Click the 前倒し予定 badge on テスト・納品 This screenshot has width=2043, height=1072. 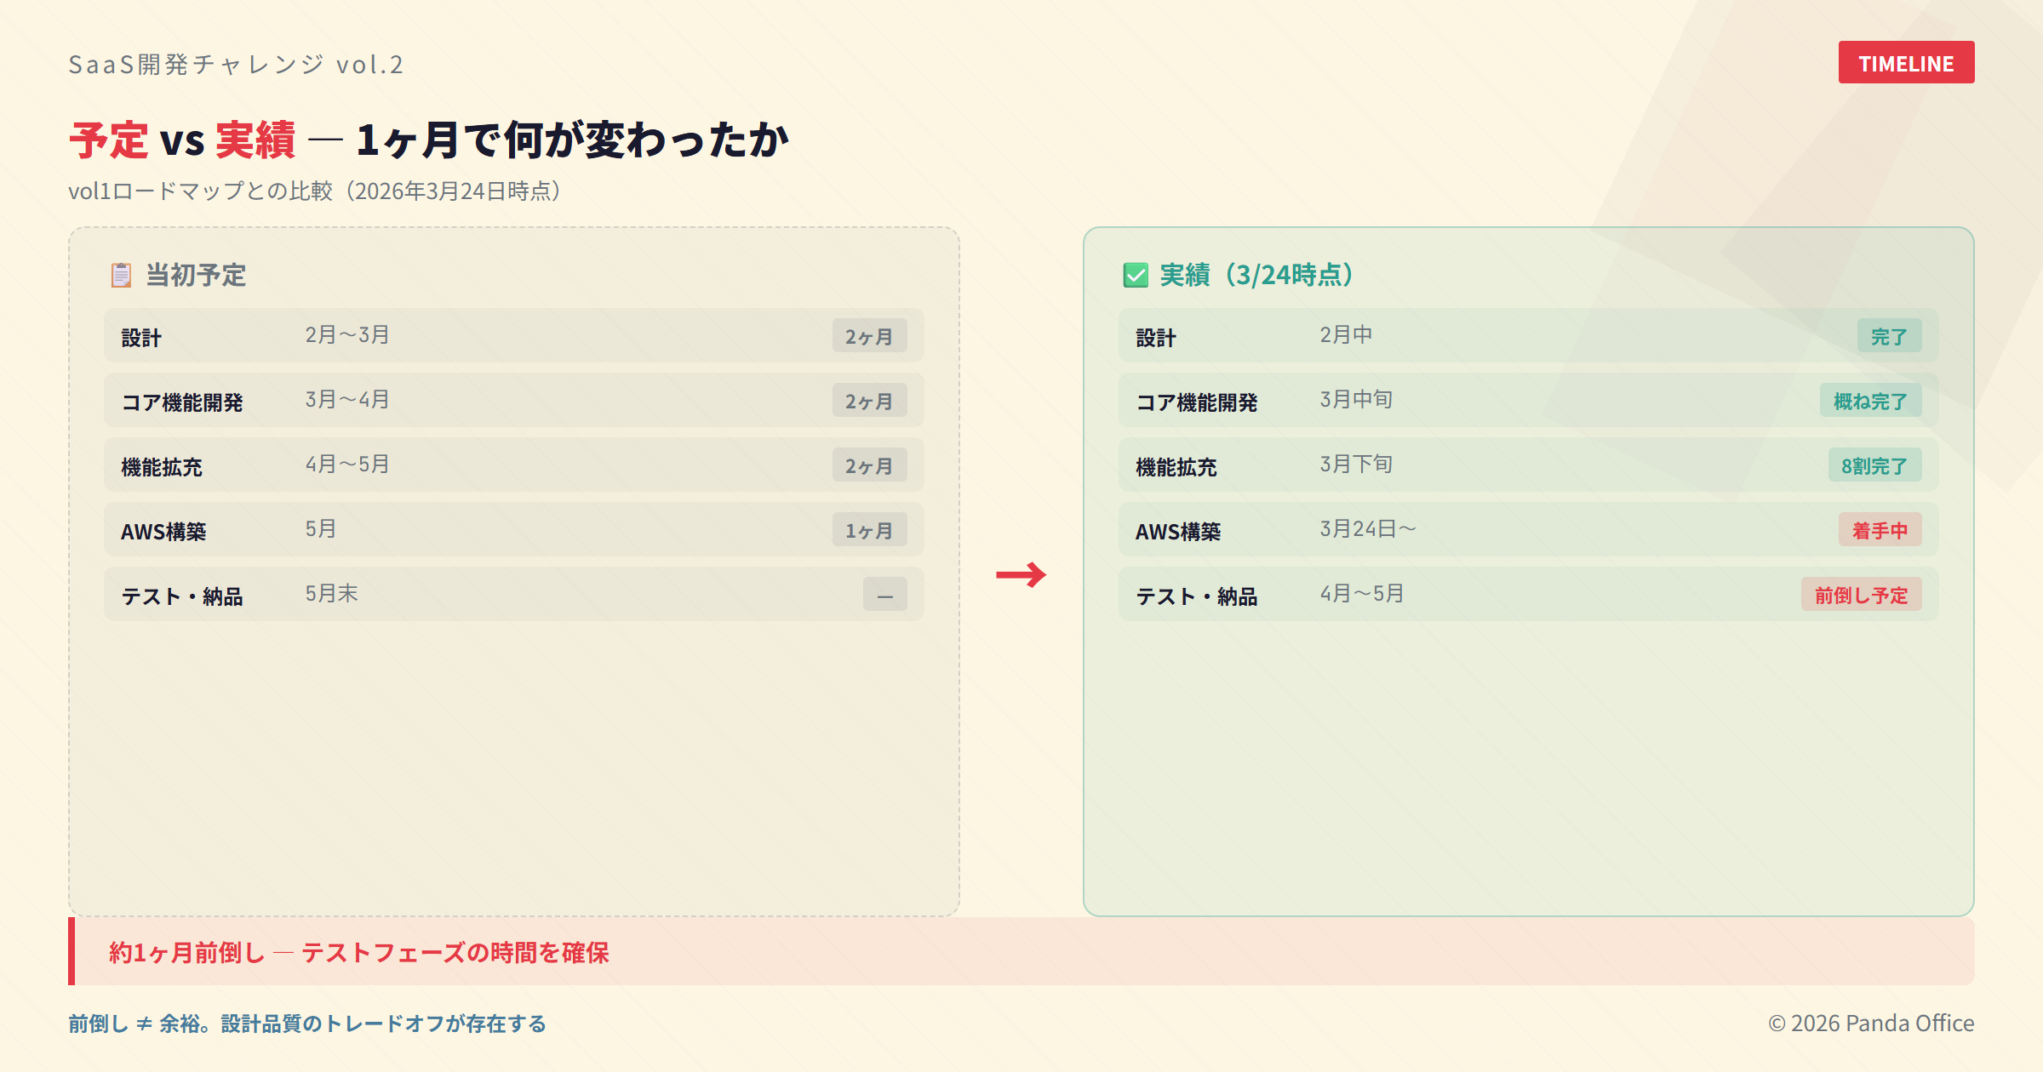[x=1861, y=595]
